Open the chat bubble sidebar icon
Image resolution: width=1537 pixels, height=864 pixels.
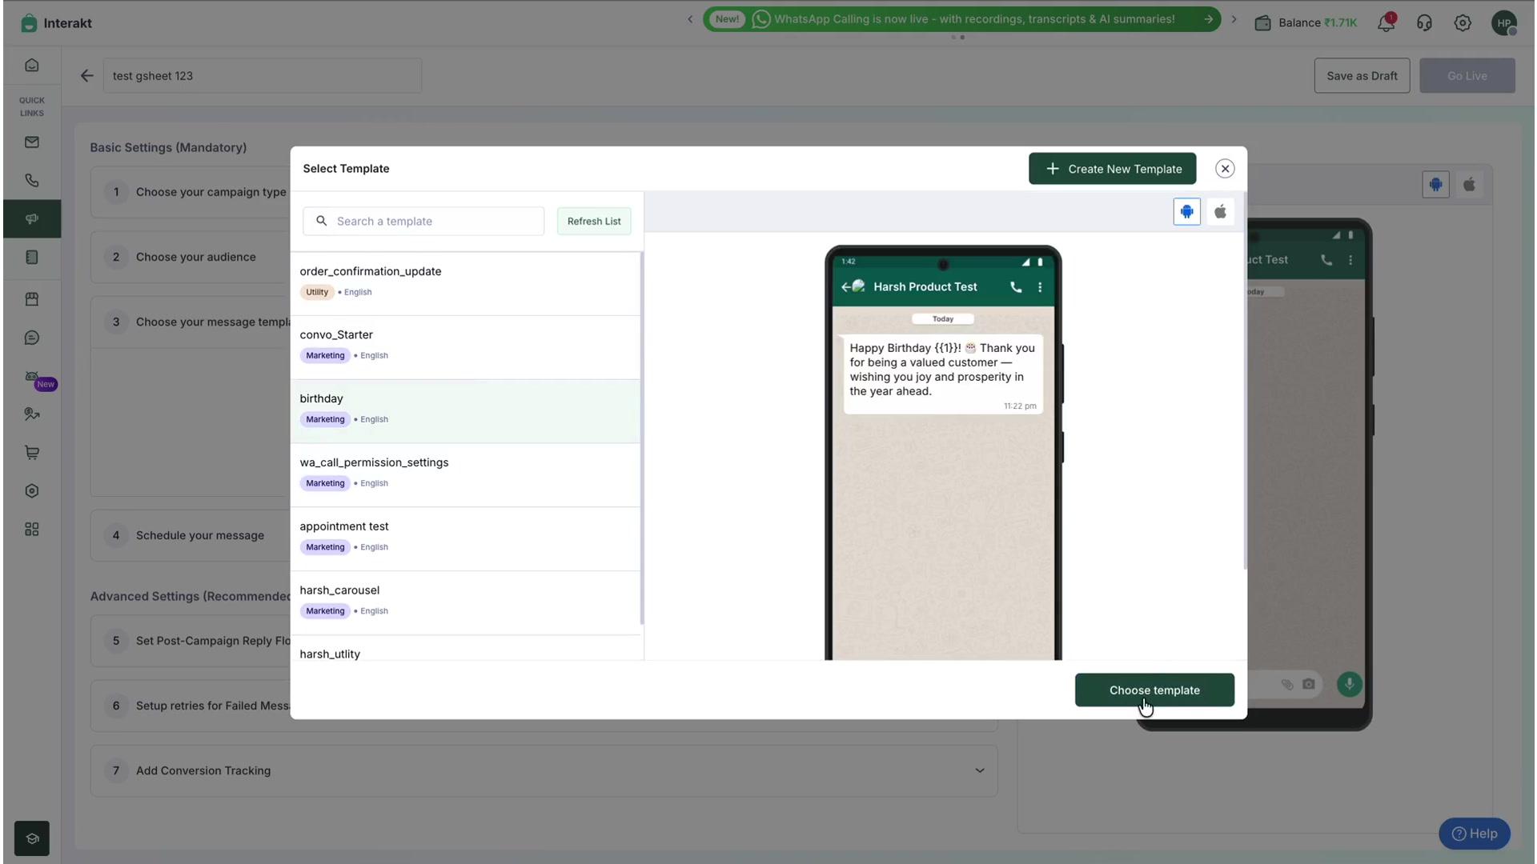pyautogui.click(x=32, y=338)
